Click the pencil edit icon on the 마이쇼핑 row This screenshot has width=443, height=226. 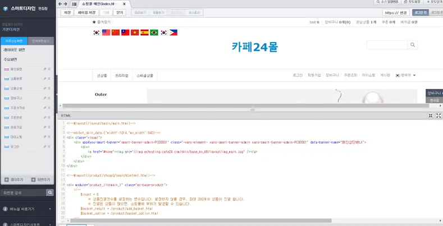[45, 137]
